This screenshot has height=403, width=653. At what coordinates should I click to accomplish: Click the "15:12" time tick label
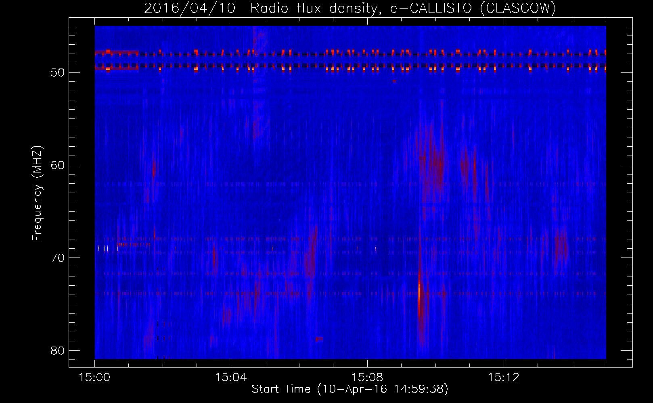click(x=504, y=378)
